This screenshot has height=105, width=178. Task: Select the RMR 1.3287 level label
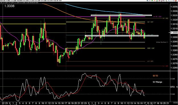tap(151, 48)
